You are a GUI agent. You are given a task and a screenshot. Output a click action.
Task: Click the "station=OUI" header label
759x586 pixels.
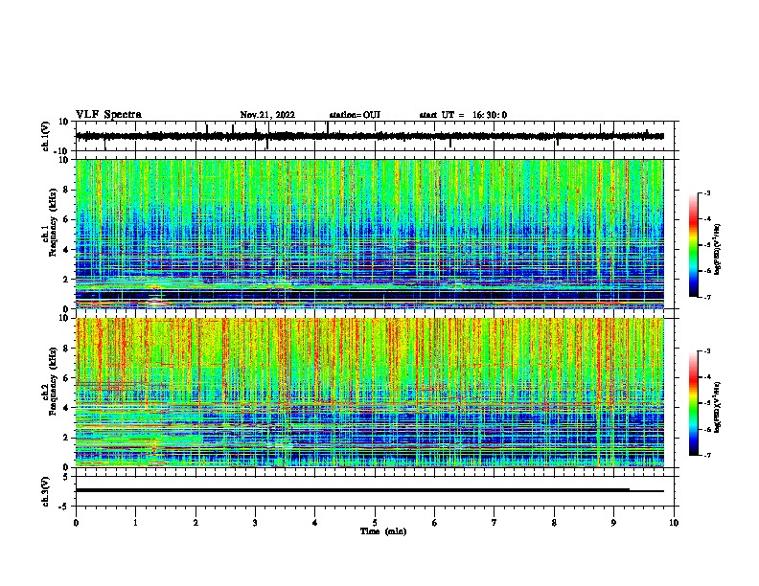point(355,115)
